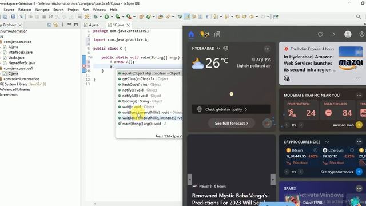
Task: Click next arrow on news carousel
Action: 273,180
